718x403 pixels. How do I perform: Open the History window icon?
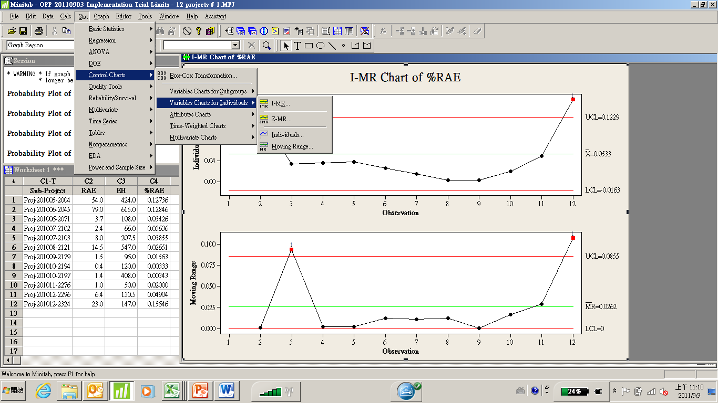coord(275,31)
